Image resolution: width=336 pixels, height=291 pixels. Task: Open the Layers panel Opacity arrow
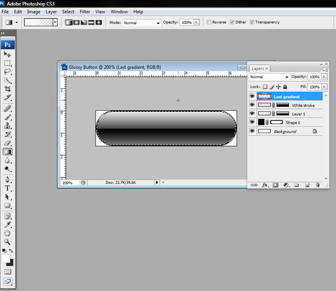[x=324, y=77]
